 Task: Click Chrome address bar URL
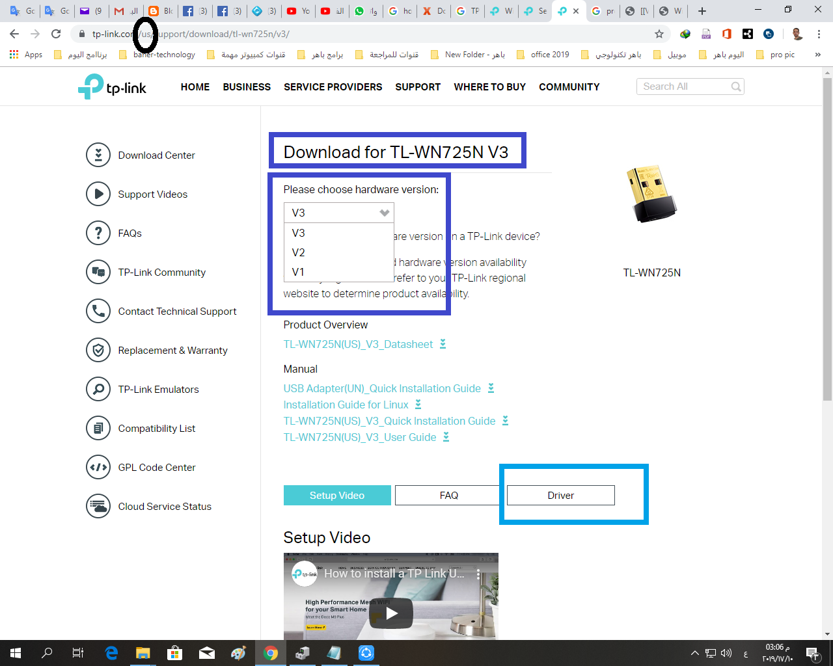(191, 34)
